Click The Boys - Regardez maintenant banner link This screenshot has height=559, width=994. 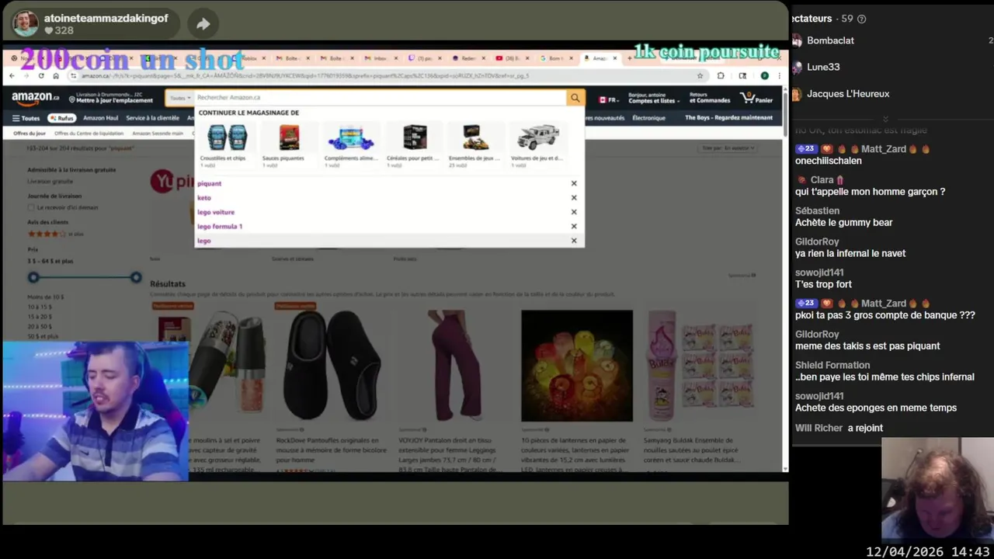tap(728, 118)
